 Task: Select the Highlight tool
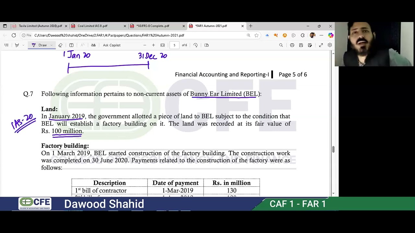point(17,45)
